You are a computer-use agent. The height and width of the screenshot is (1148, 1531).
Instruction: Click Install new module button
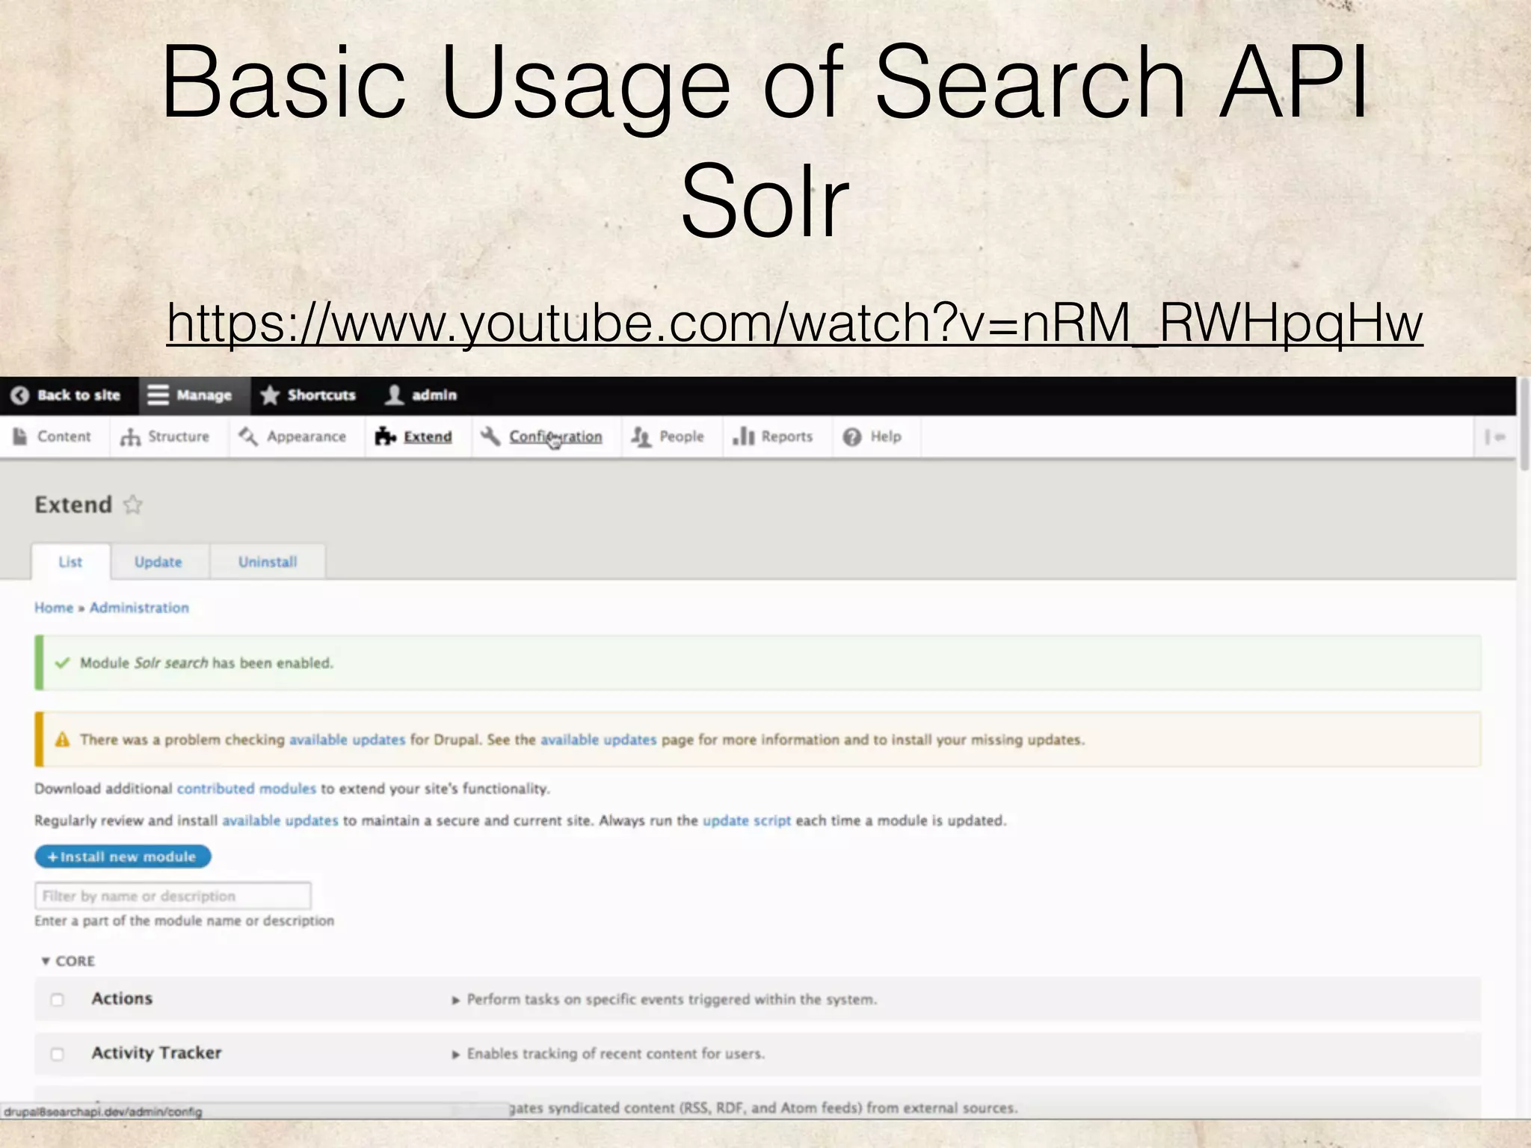pyautogui.click(x=123, y=857)
